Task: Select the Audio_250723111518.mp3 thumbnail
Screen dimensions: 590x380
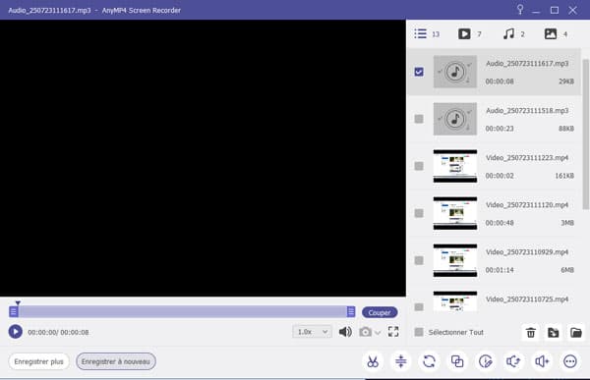Action: tap(455, 119)
